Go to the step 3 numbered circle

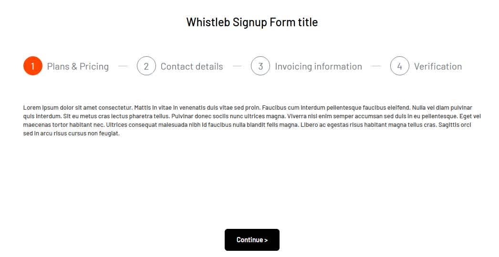tap(260, 66)
